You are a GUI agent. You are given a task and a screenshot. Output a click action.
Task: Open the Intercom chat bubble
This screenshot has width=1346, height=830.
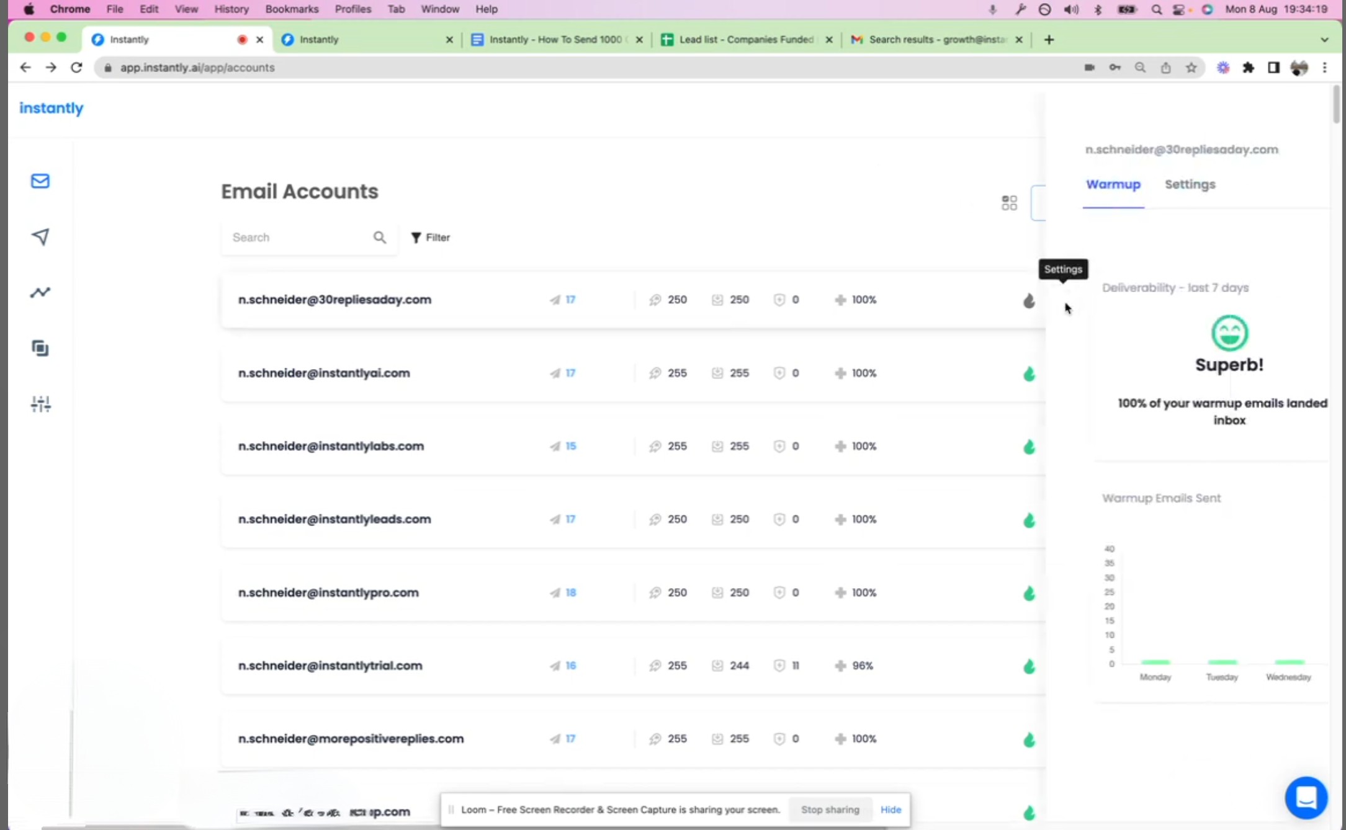[x=1306, y=798]
